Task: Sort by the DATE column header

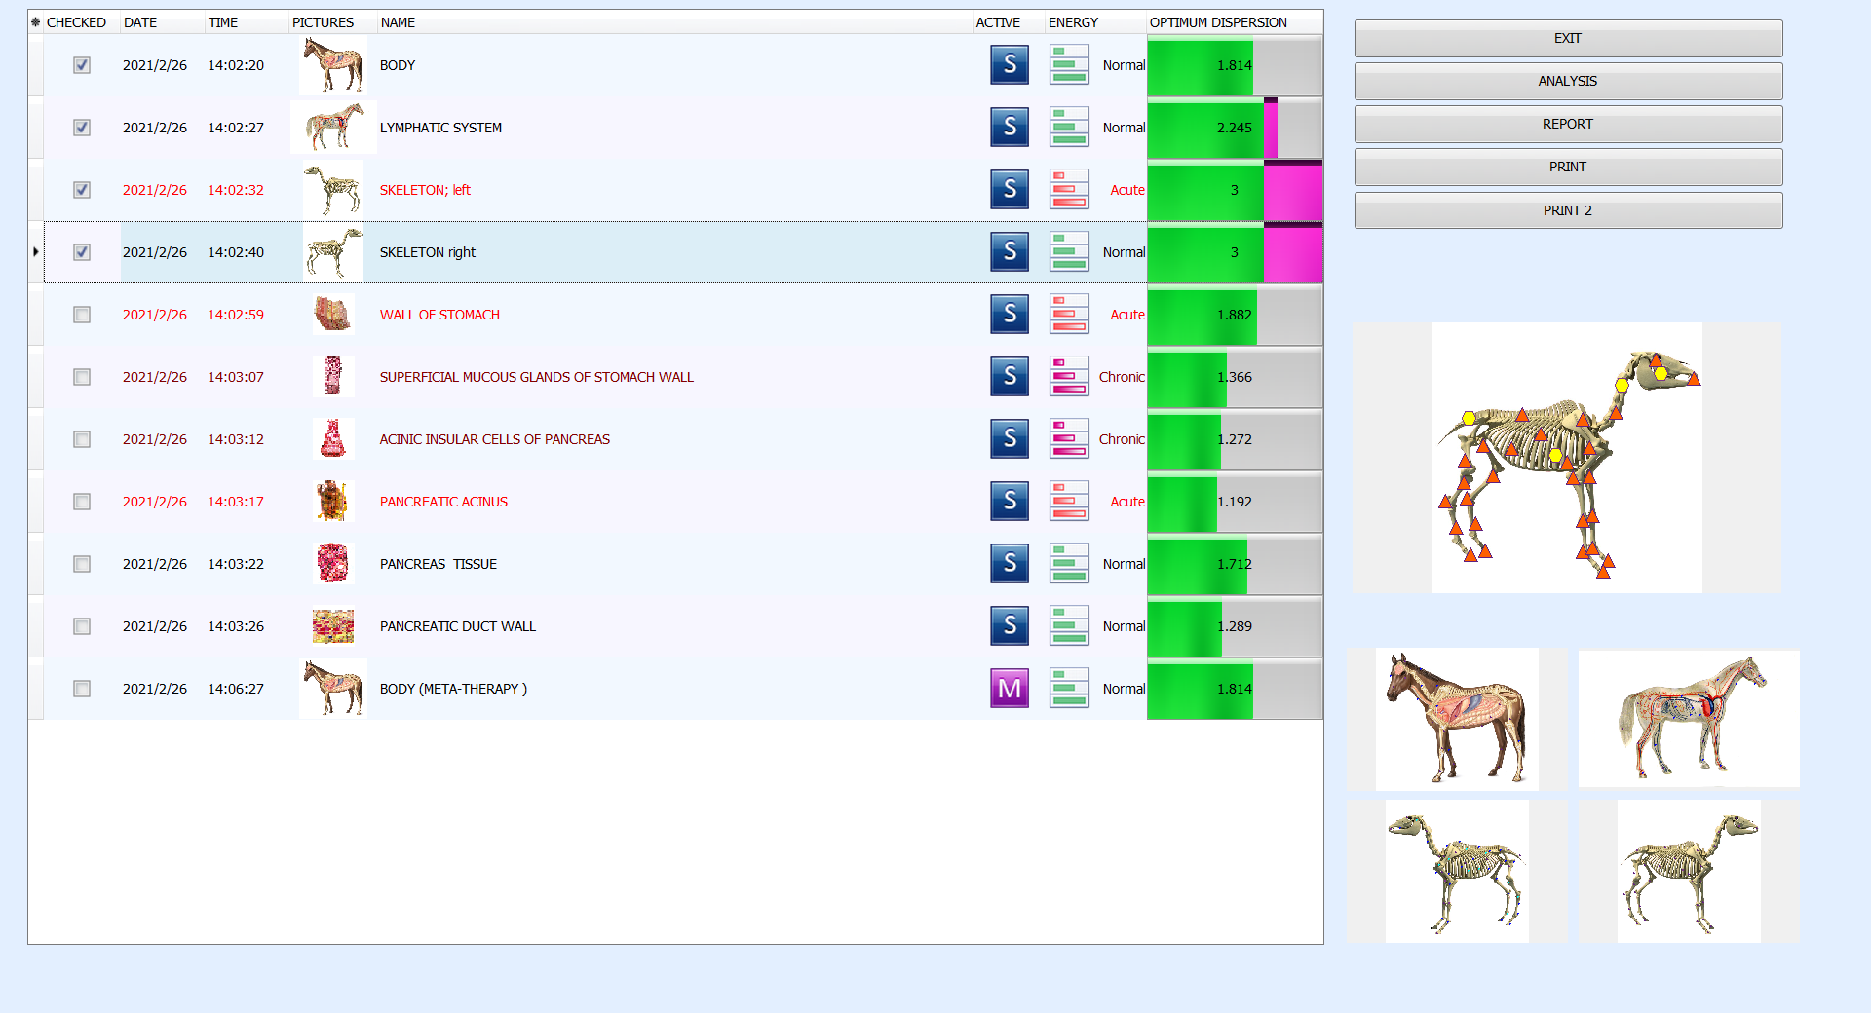Action: pyautogui.click(x=162, y=22)
